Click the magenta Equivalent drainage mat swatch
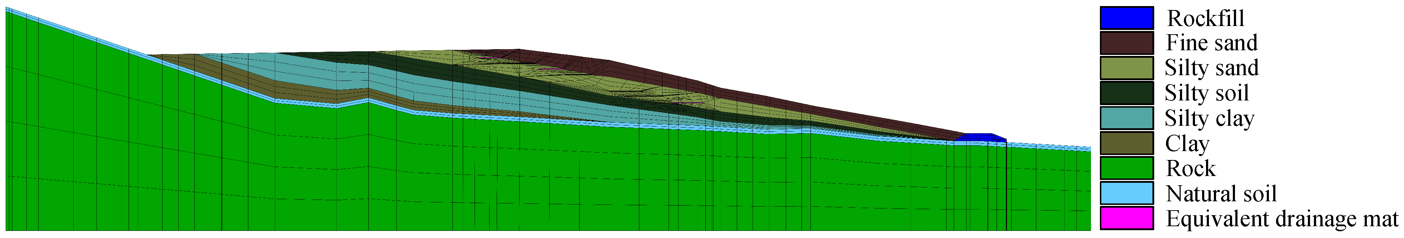 point(1127,218)
